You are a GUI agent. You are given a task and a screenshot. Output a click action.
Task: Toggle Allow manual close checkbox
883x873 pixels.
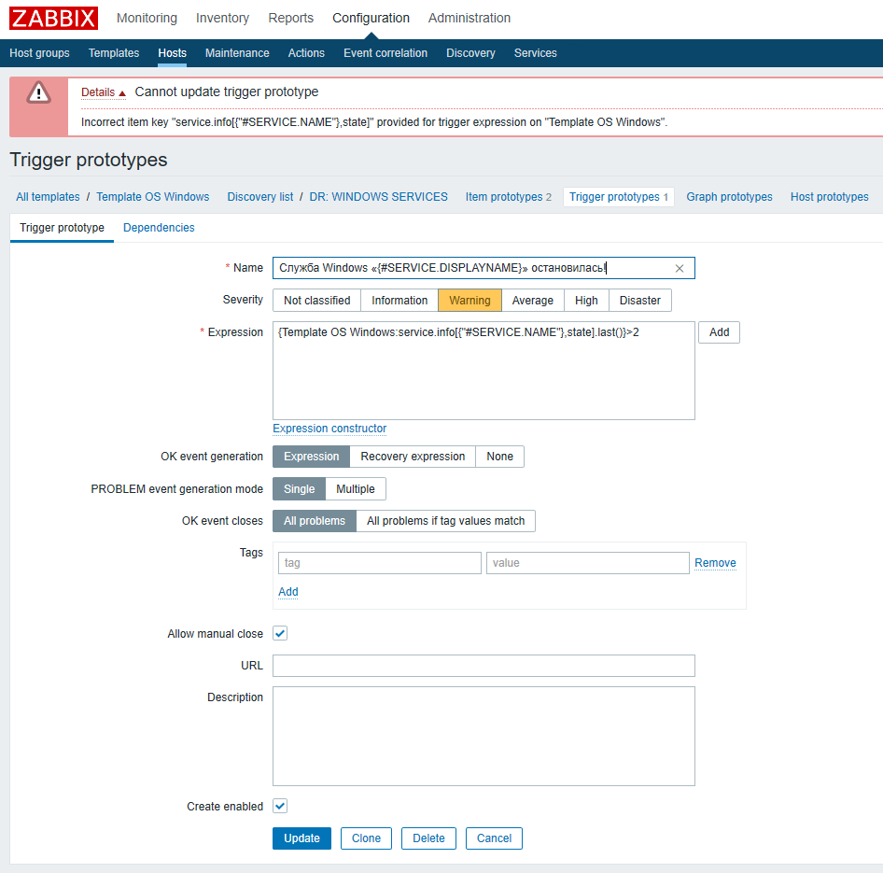point(280,634)
